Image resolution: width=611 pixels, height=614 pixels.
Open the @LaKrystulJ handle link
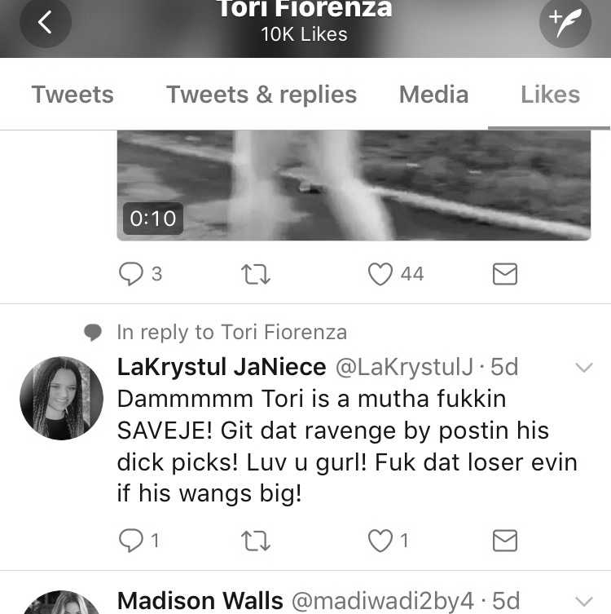coord(404,367)
